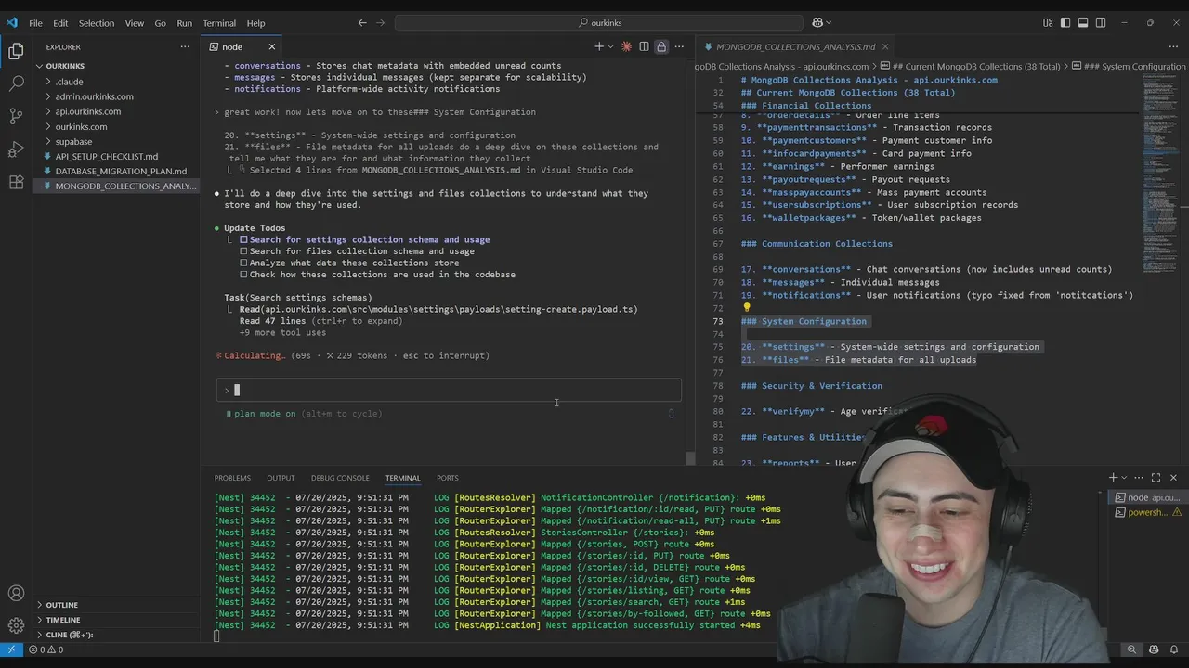This screenshot has height=668, width=1189.
Task: Open terminal panel more actions menu
Action: click(1140, 478)
